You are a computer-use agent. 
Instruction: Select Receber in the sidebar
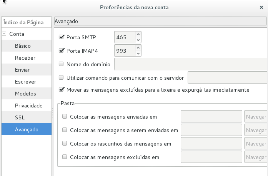pos(25,58)
